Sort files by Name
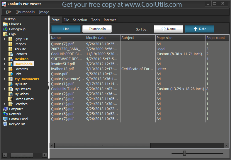Screen dimensions: 231x160 tap(169, 29)
